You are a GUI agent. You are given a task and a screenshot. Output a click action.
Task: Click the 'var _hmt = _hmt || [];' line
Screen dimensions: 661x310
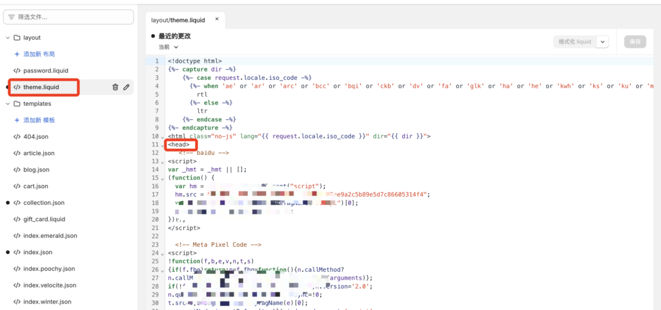[207, 170]
